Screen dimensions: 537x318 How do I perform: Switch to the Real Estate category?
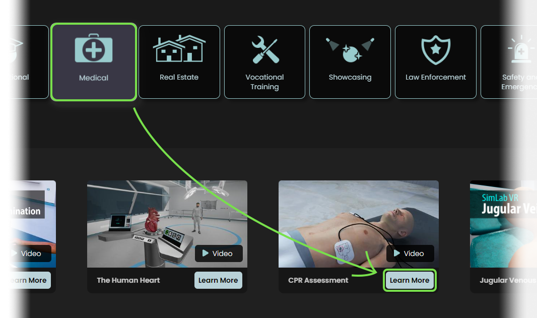179,62
